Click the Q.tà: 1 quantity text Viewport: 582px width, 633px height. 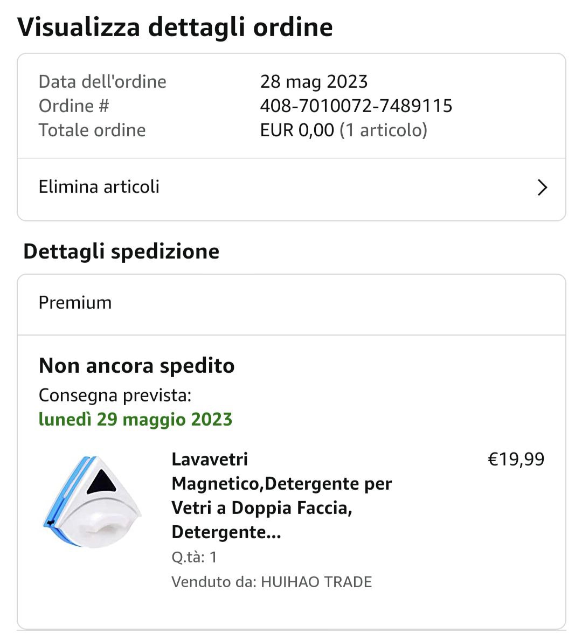tap(194, 557)
